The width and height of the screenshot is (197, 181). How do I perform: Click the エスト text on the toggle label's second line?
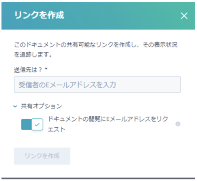pos(56,129)
